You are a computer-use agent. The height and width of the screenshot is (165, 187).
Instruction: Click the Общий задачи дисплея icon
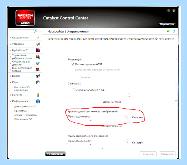coord(38,63)
